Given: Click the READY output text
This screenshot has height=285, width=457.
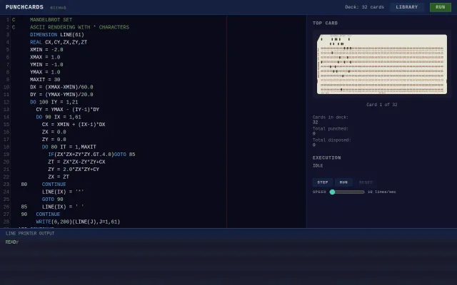Looking at the screenshot, I should point(12,242).
